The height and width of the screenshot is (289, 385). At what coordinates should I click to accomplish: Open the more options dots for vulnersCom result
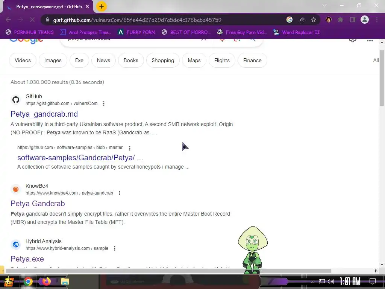[104, 103]
